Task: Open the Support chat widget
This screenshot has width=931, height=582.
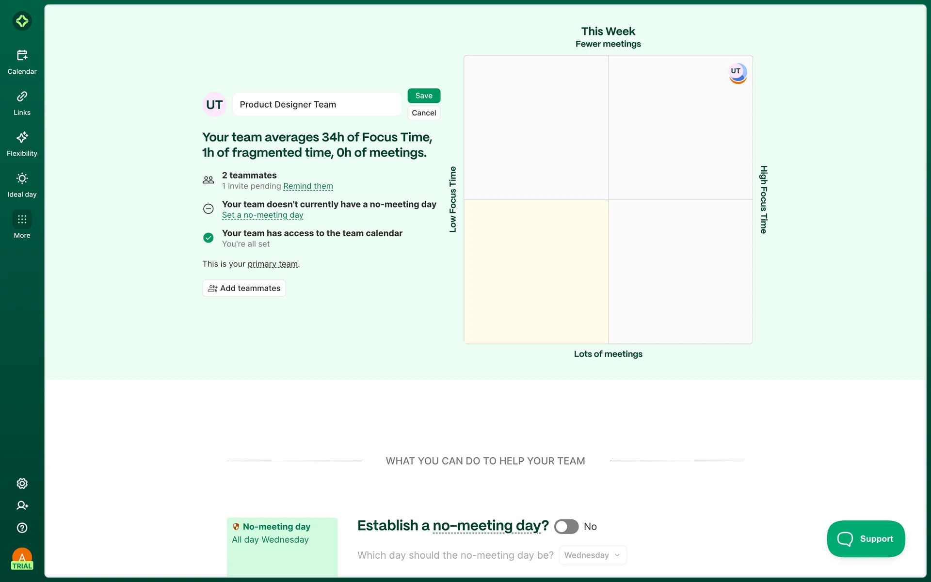Action: [x=866, y=539]
